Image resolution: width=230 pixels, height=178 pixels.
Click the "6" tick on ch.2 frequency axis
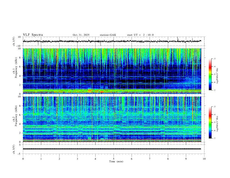(20, 115)
